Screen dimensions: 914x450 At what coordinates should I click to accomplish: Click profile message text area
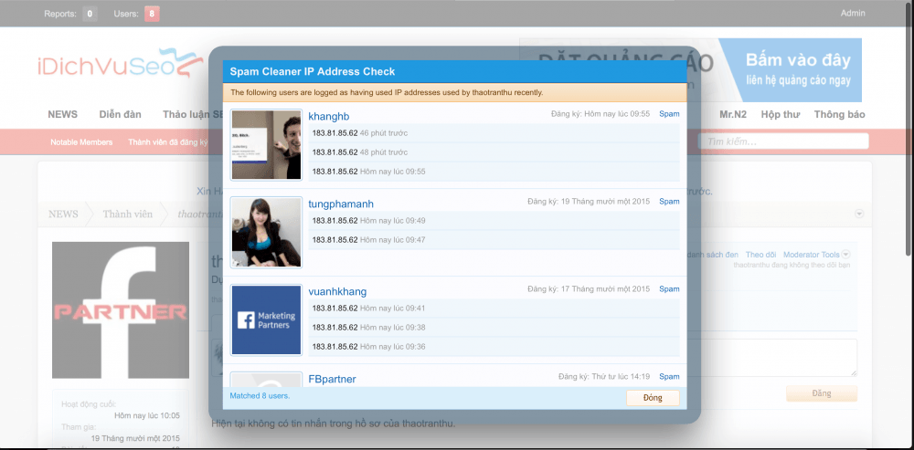[770, 358]
